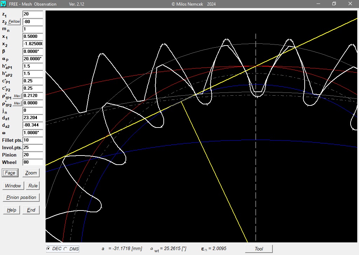Click the center distance a = -31.1718 readout
Image resolution: width=359 pixels, height=255 pixels.
click(x=122, y=249)
